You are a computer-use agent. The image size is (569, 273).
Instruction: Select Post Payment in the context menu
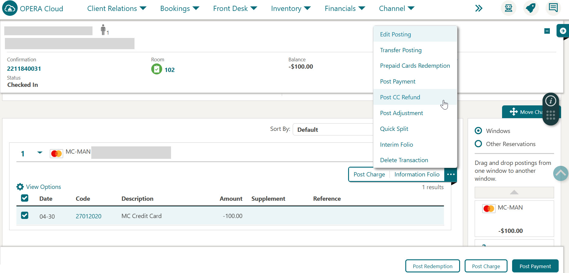[x=415, y=81]
